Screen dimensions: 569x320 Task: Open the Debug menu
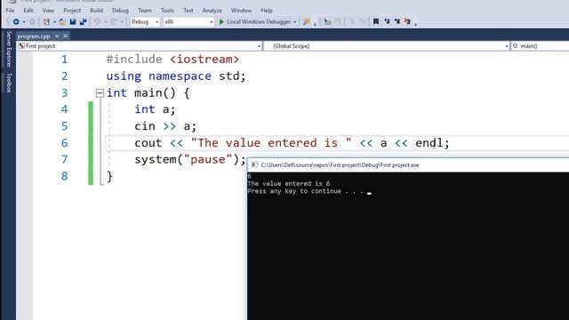pos(120,11)
